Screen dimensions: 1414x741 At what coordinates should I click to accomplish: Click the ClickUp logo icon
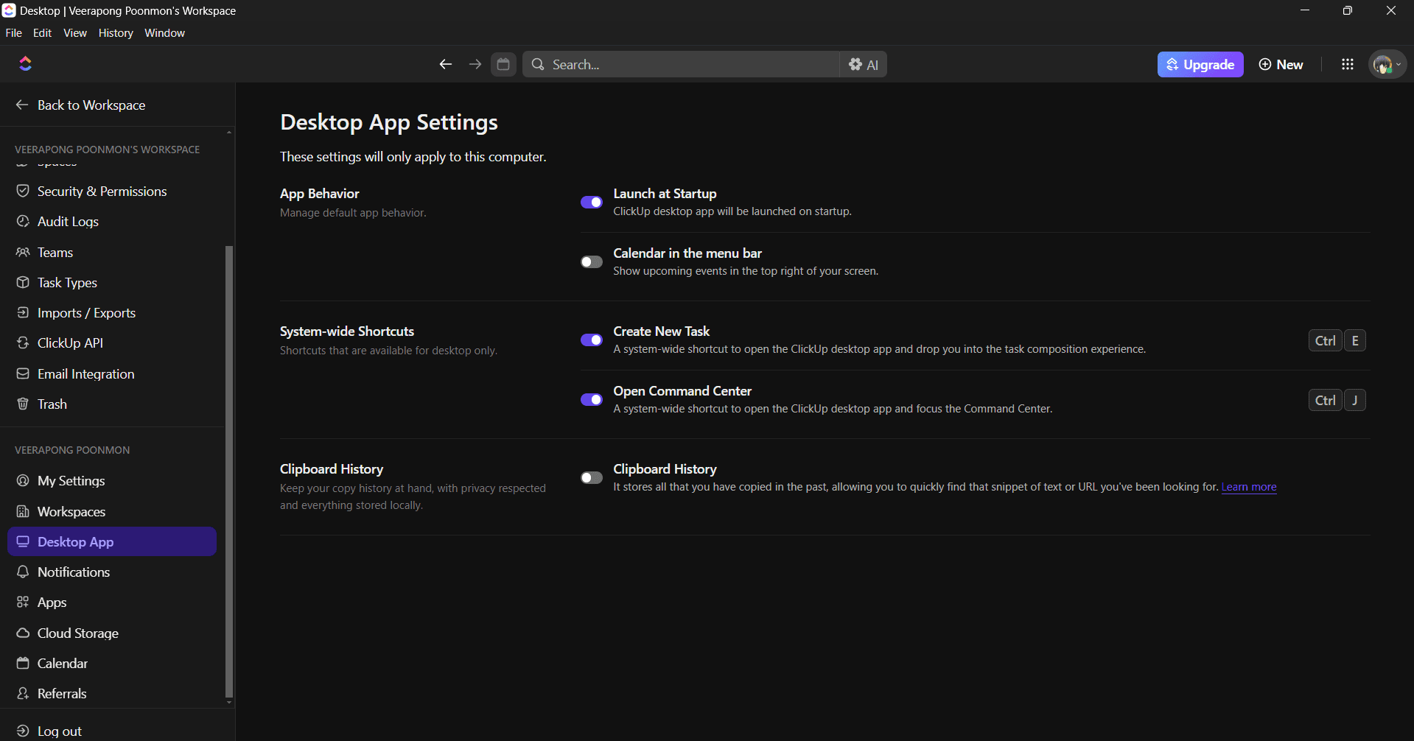25,64
